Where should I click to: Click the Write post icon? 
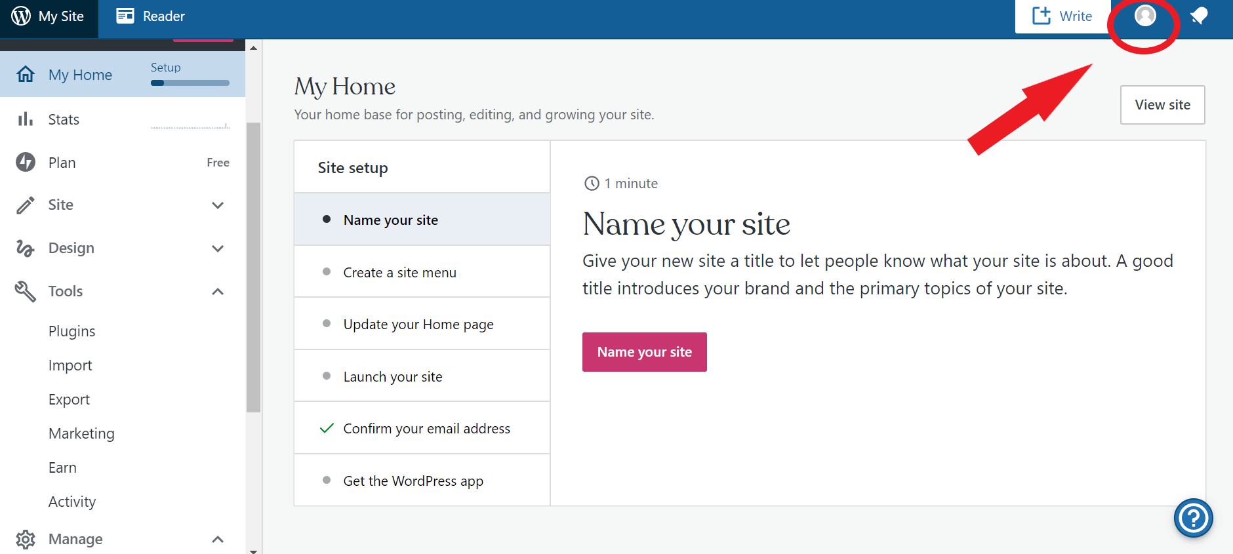click(1041, 16)
